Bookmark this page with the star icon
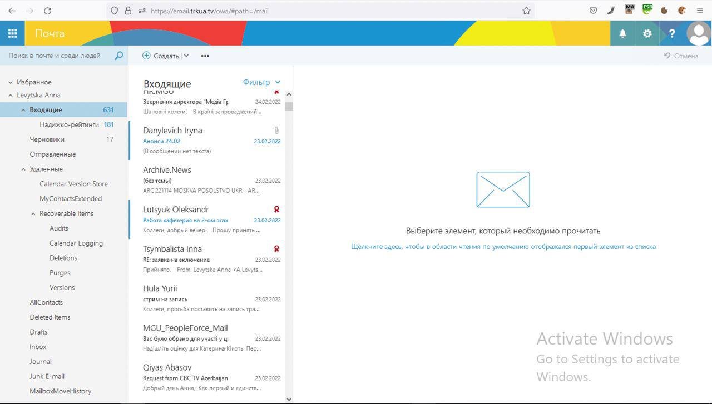Viewport: 712px width, 404px height. 526,11
